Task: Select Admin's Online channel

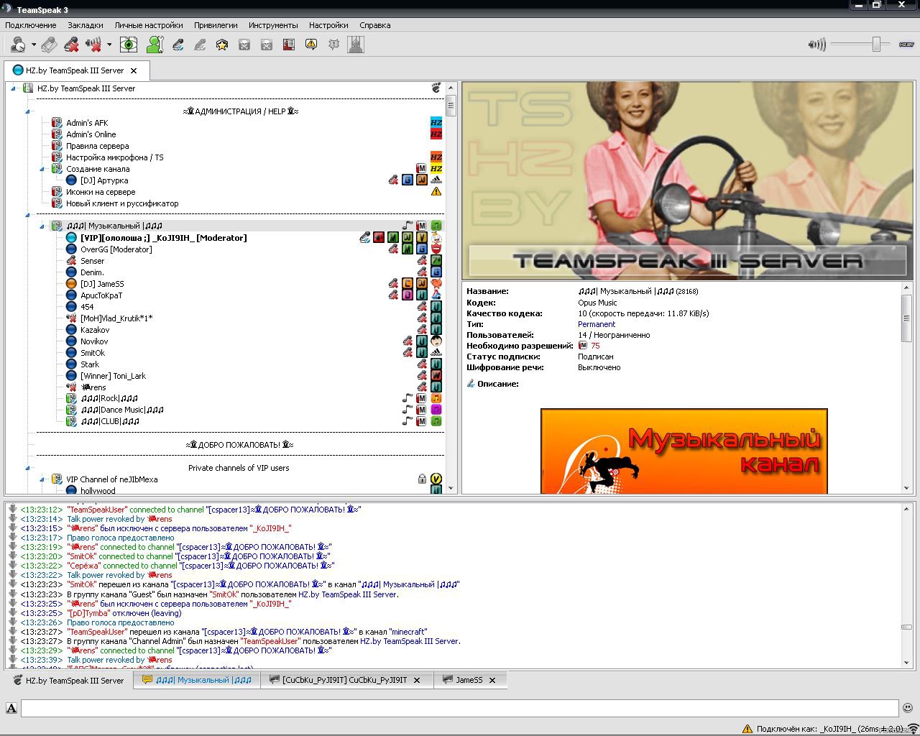Action: coord(91,134)
